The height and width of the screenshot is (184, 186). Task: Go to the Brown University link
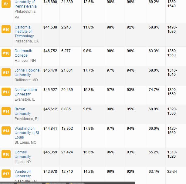(x=22, y=111)
